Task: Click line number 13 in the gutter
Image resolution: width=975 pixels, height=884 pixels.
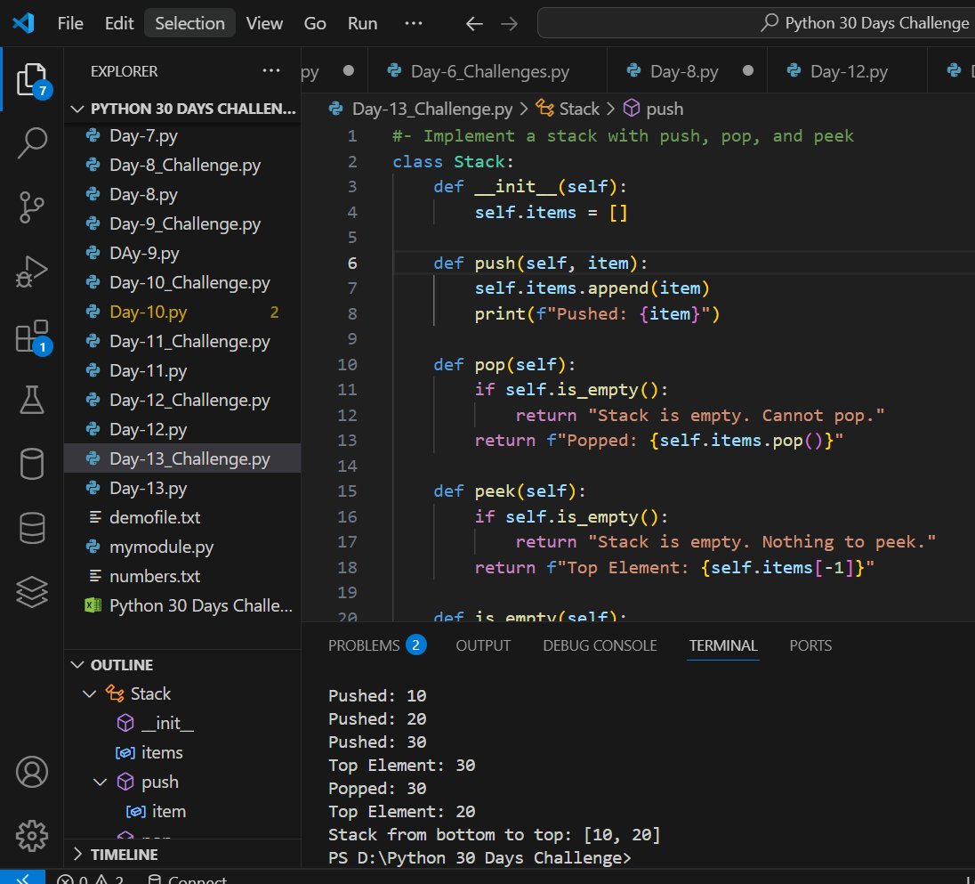Action: (x=347, y=441)
